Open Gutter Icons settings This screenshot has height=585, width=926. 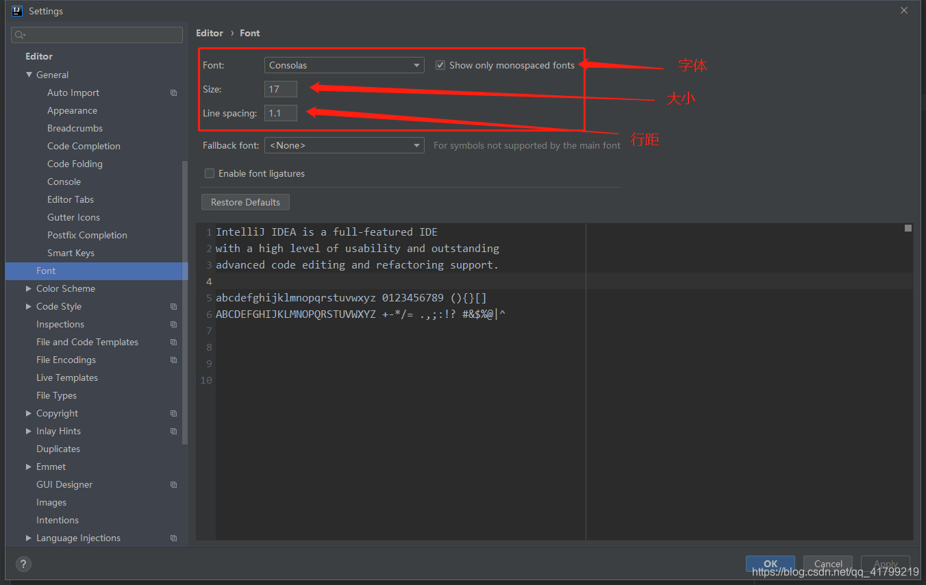pyautogui.click(x=73, y=217)
